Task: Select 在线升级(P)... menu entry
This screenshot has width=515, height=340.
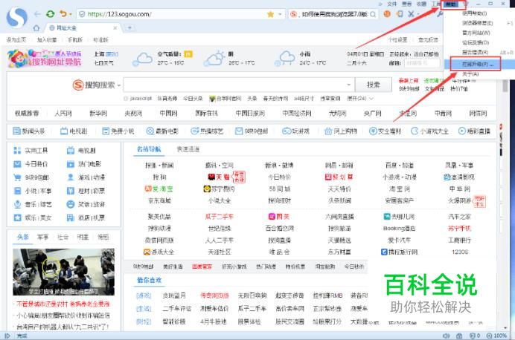Action: (479, 65)
